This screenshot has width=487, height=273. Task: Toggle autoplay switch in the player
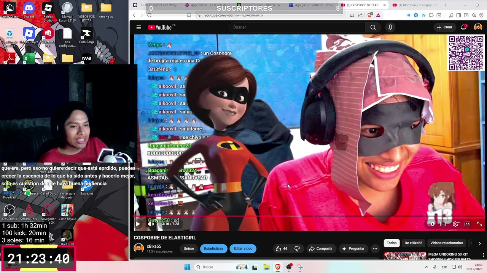click(x=431, y=224)
